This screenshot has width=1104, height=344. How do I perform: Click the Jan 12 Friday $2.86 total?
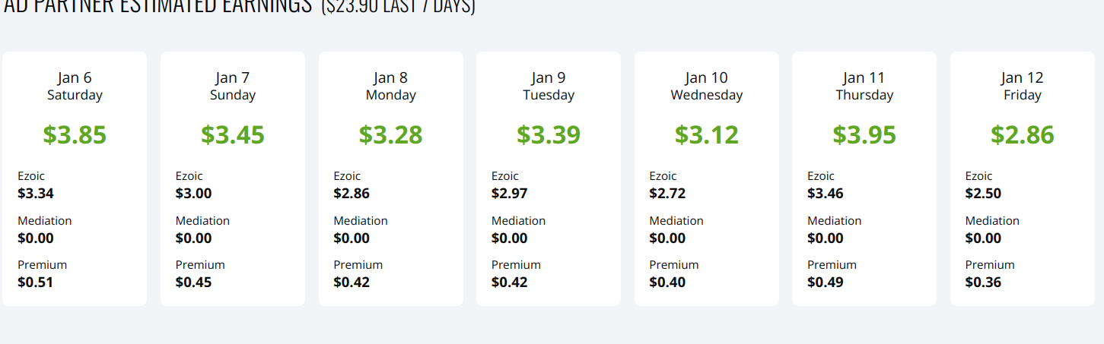[1023, 134]
